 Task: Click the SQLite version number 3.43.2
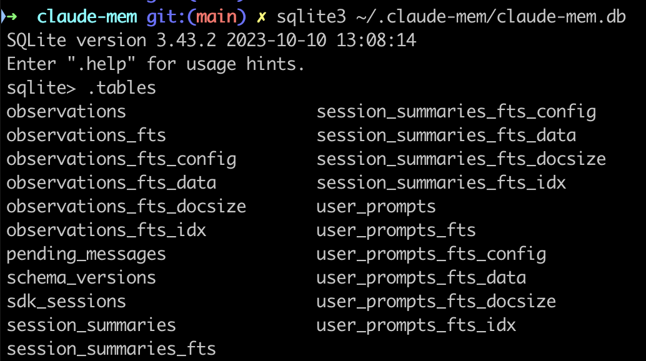[x=186, y=41]
